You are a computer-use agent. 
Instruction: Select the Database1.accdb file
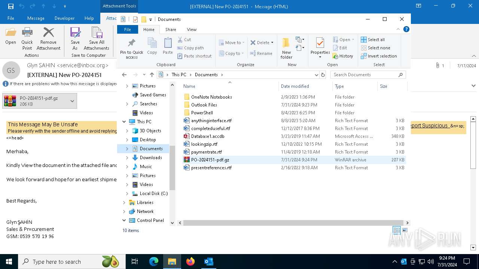tap(208, 136)
